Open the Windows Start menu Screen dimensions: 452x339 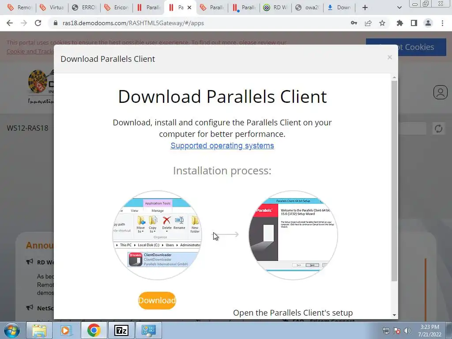click(x=11, y=330)
